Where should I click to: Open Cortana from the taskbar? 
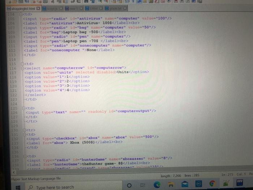point(129,185)
